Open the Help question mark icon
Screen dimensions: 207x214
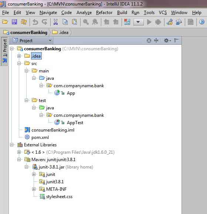(x=202, y=22)
